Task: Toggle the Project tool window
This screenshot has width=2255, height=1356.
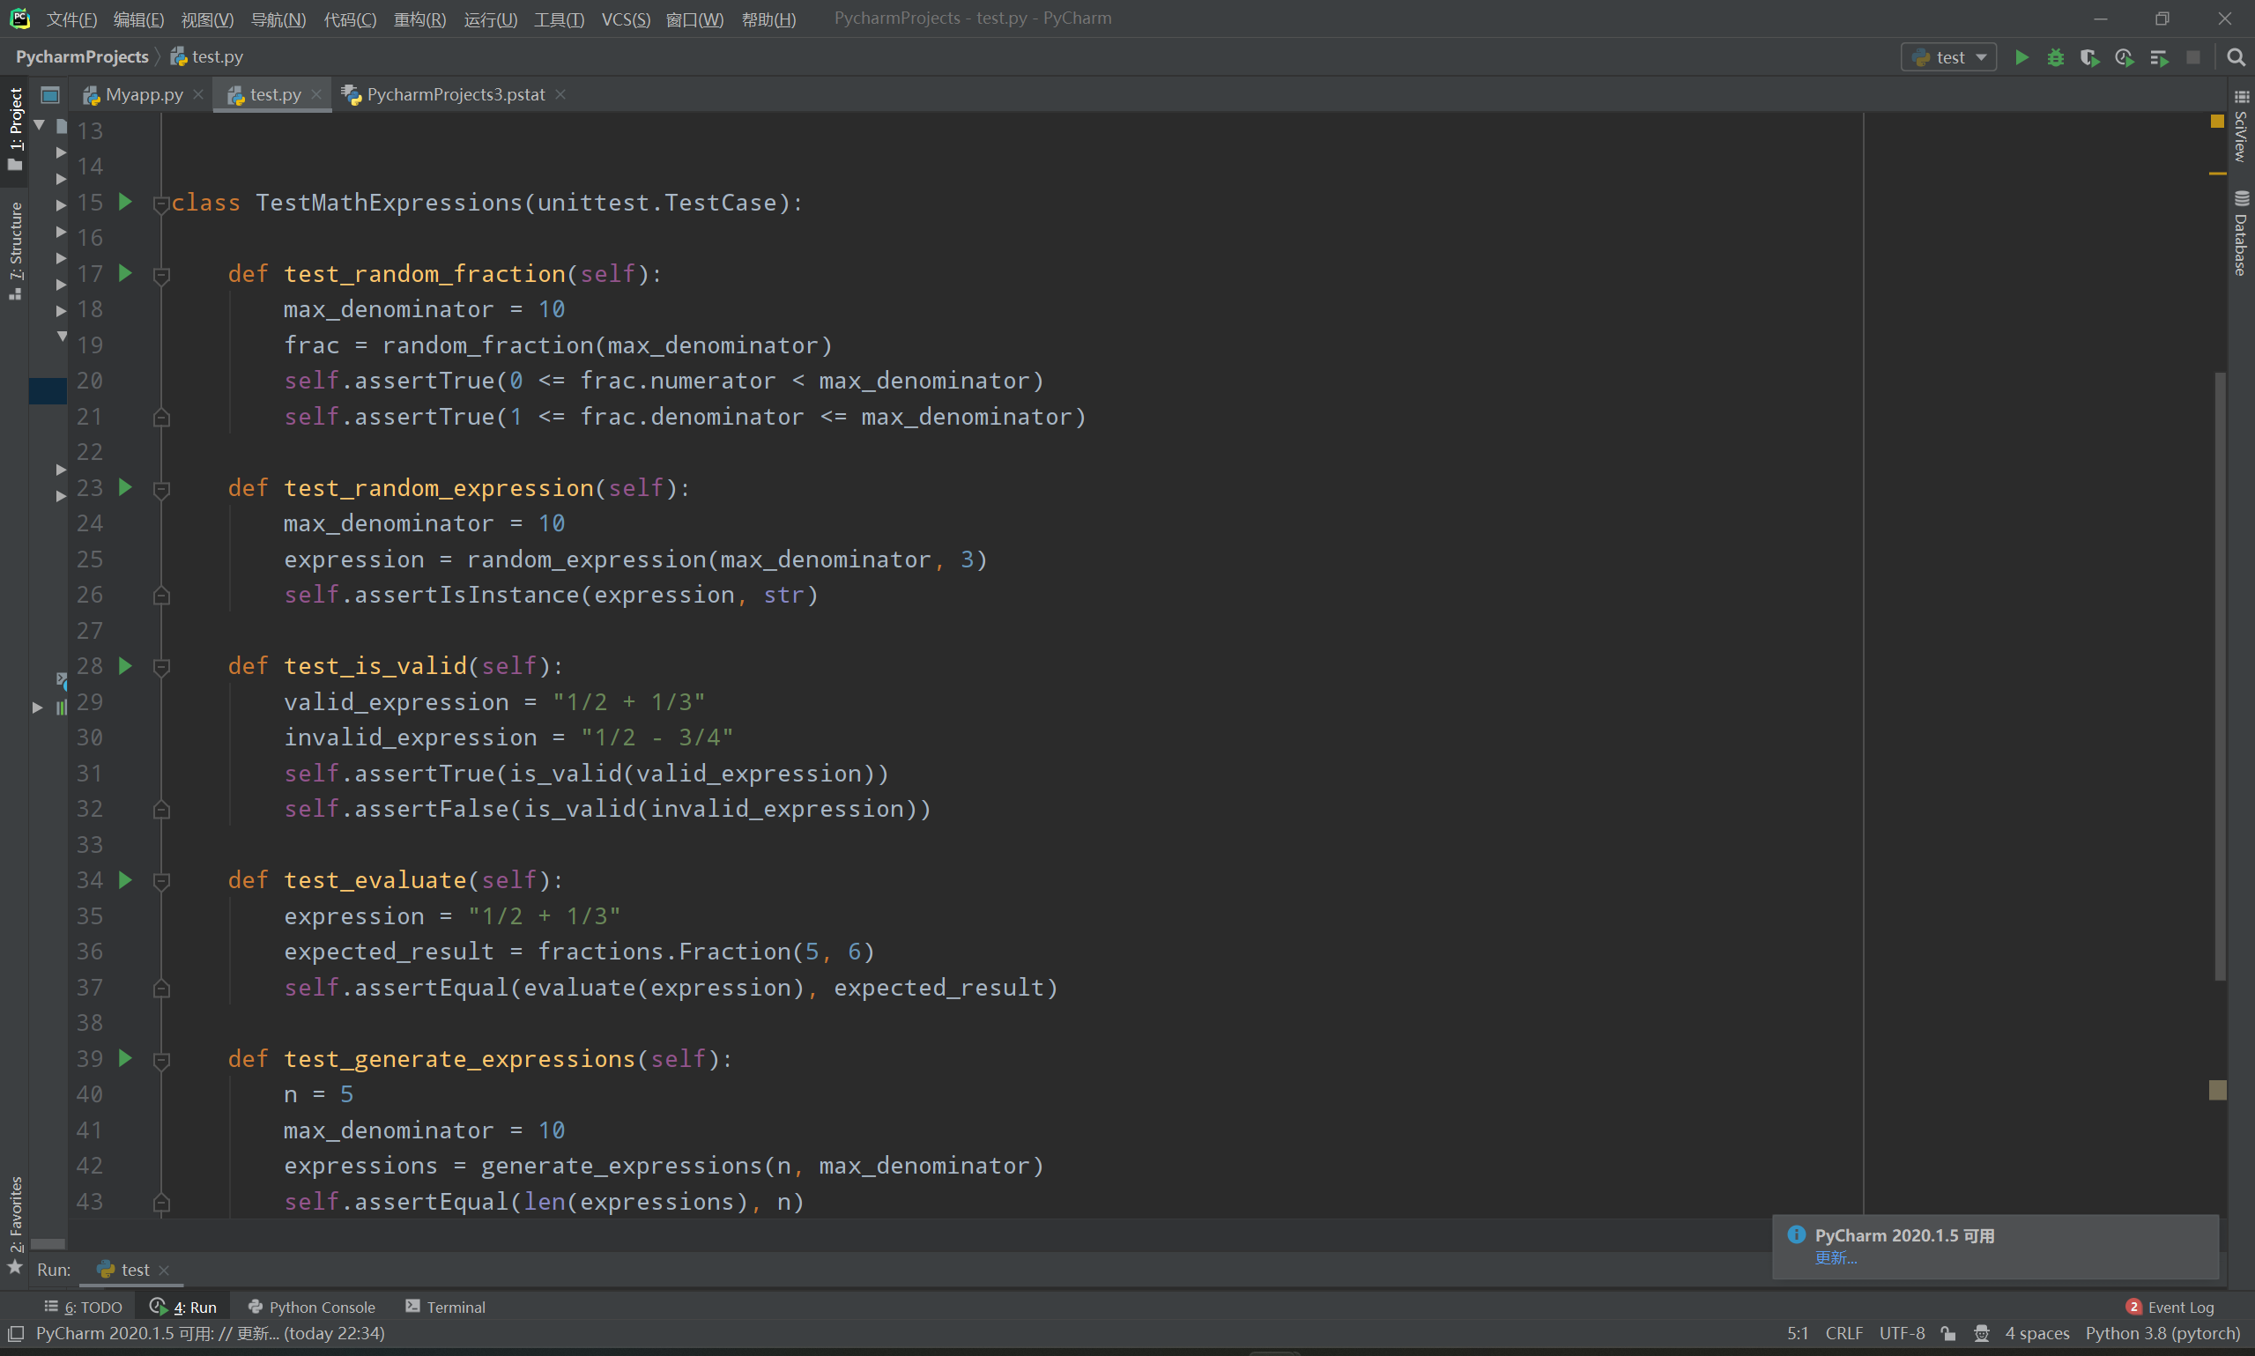Action: [16, 128]
